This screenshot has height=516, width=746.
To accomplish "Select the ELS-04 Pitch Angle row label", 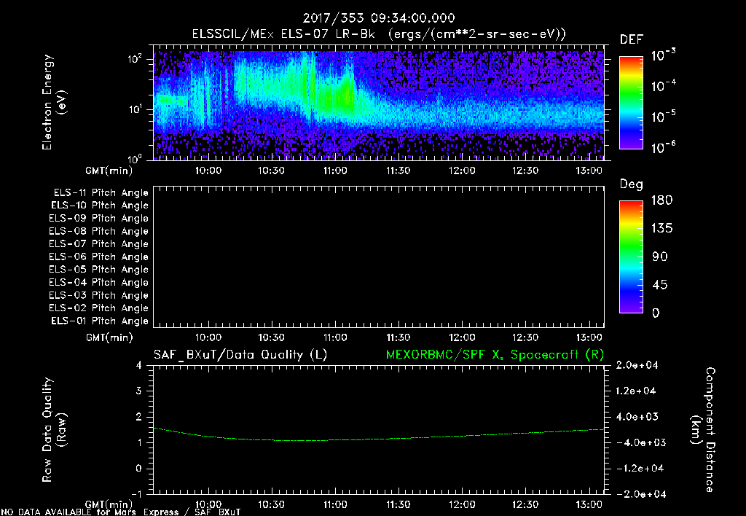I will [x=98, y=282].
